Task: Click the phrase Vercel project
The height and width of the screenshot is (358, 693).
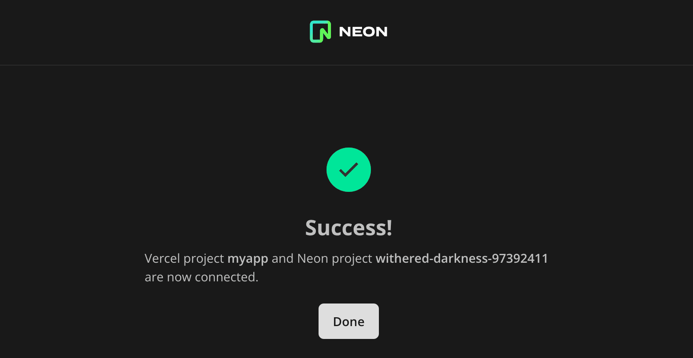Action: (184, 258)
